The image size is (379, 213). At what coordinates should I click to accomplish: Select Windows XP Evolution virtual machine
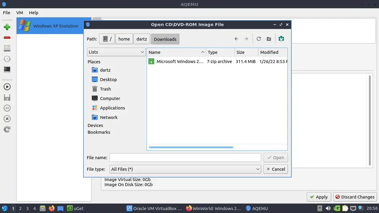pos(54,26)
